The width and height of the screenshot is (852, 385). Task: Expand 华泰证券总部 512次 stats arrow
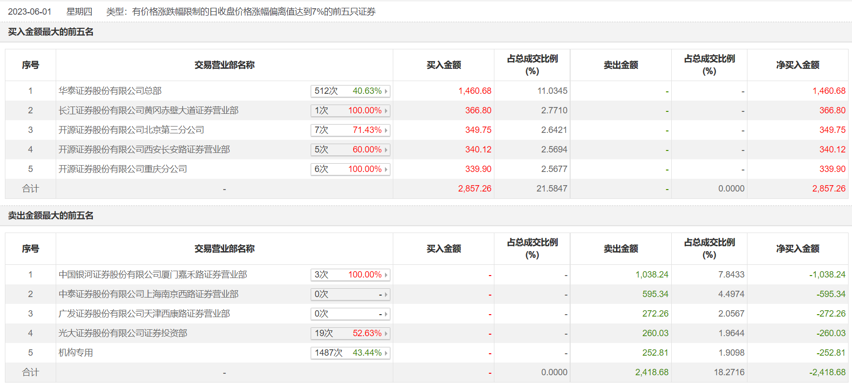(386, 91)
